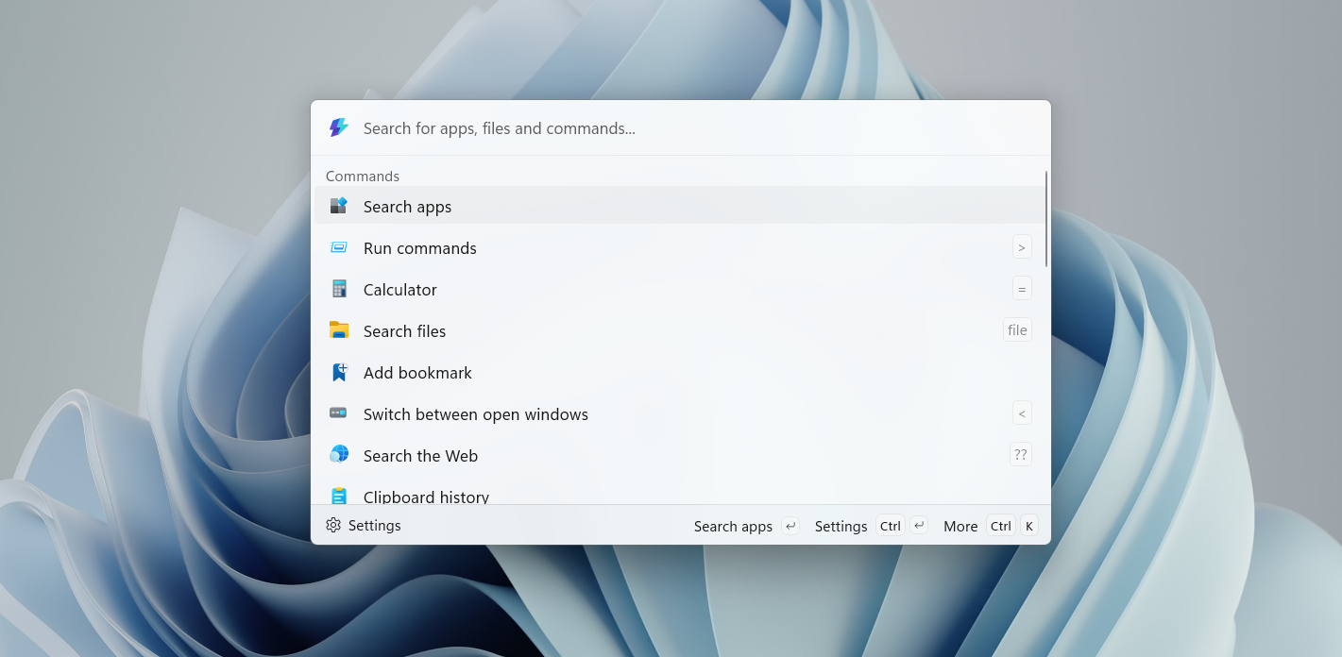Click the Switch between open windows icon
1342x657 pixels.
point(339,413)
